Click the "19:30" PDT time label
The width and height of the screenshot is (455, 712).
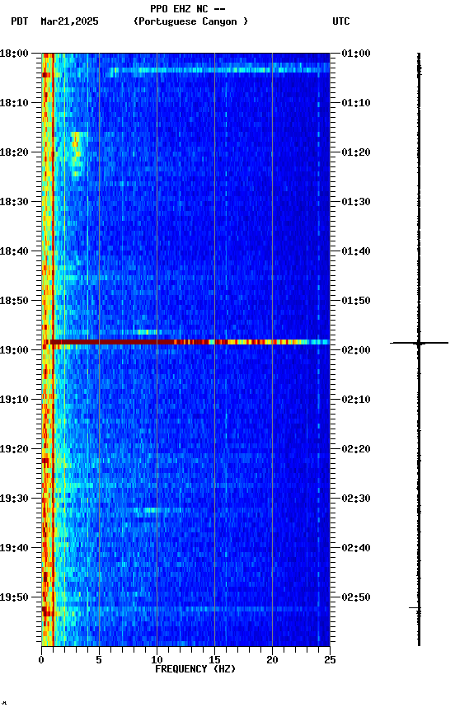point(14,499)
